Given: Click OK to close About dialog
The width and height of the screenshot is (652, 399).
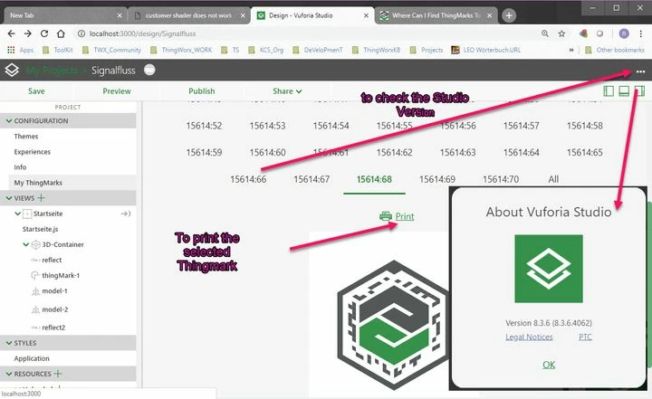Looking at the screenshot, I should (549, 365).
